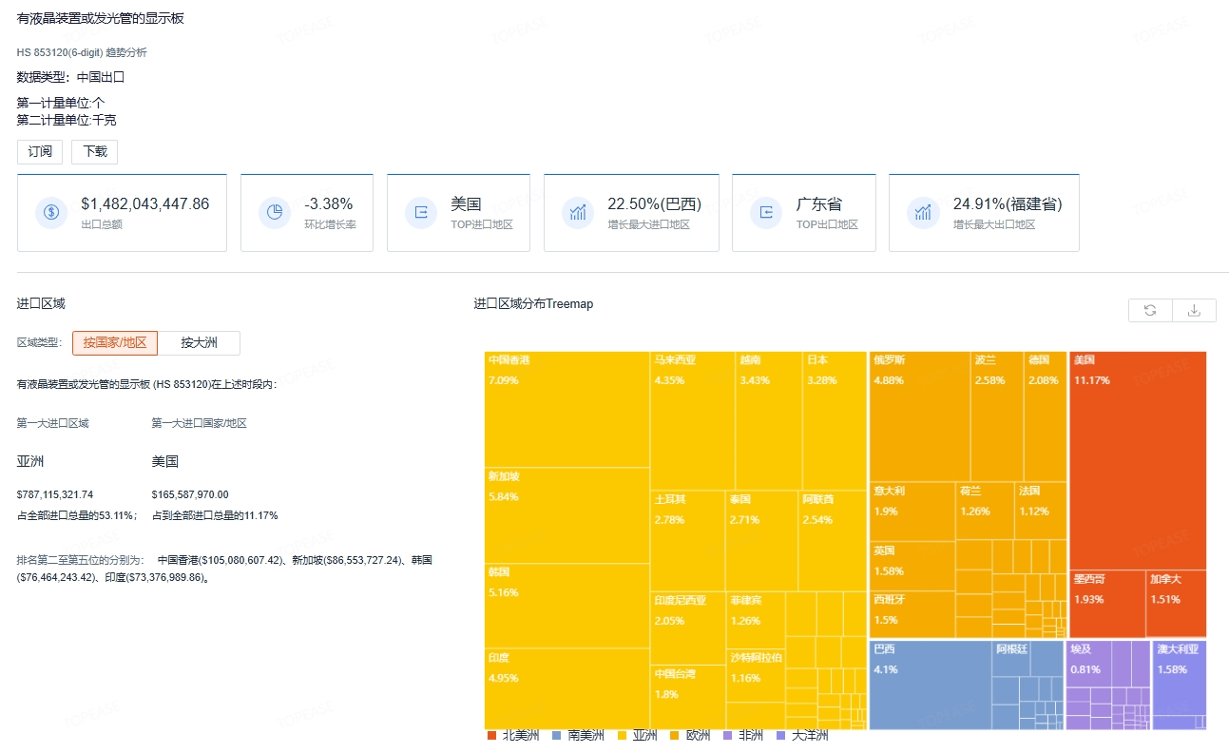Click the Guangdong TOP export region icon
Screen dimensions: 1229x753
766,212
